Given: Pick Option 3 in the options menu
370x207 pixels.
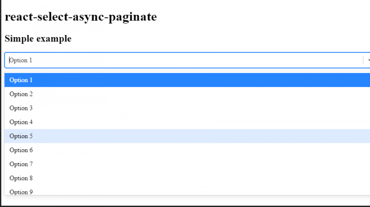Looking at the screenshot, I should coord(187,108).
